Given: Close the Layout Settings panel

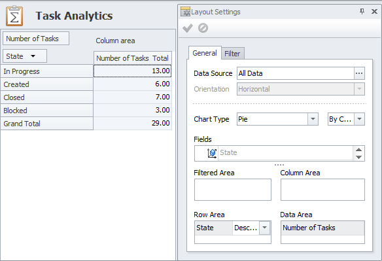Looking at the screenshot, I should coord(374,11).
